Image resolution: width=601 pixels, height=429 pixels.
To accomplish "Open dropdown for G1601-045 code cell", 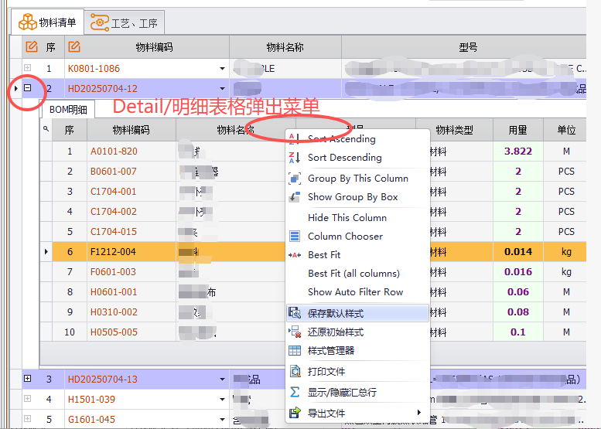I will point(222,419).
